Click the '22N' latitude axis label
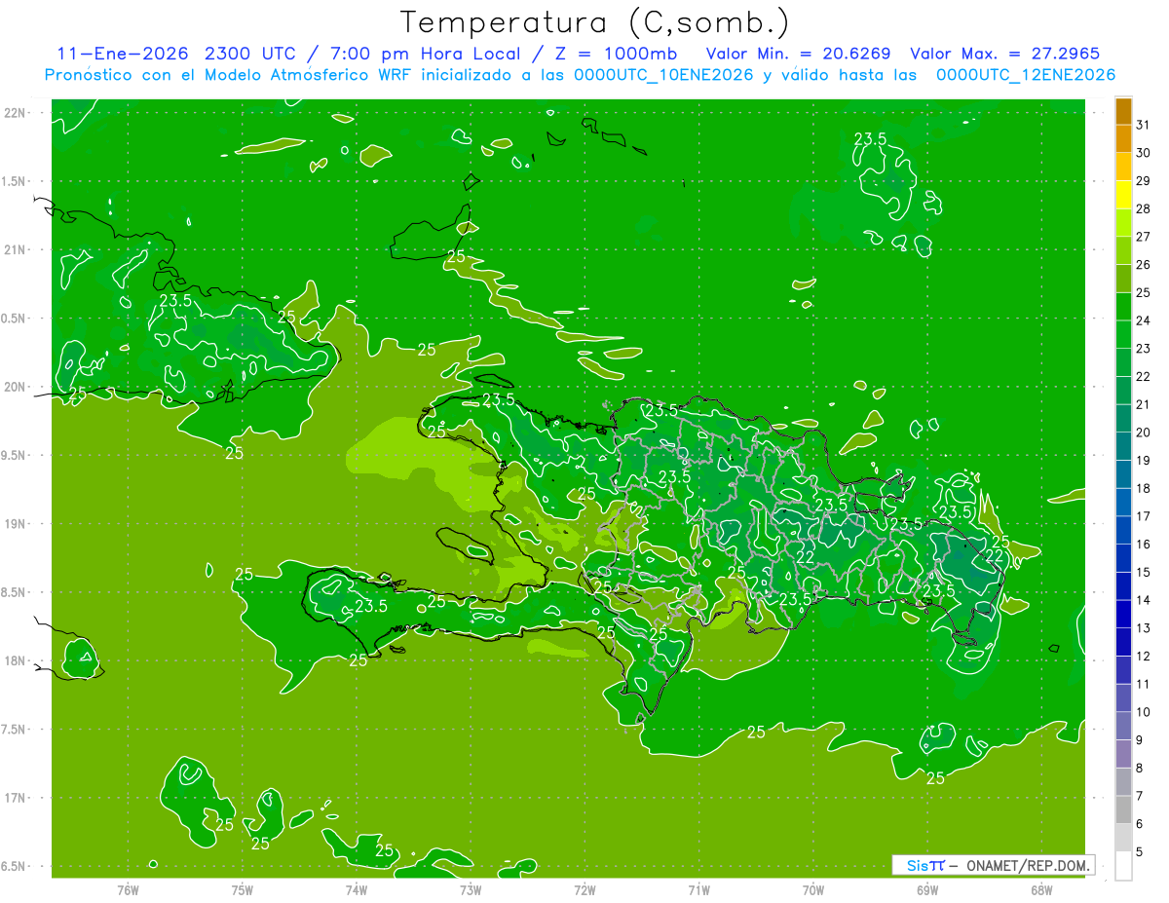Screen dimensions: 1169x903 (14, 113)
